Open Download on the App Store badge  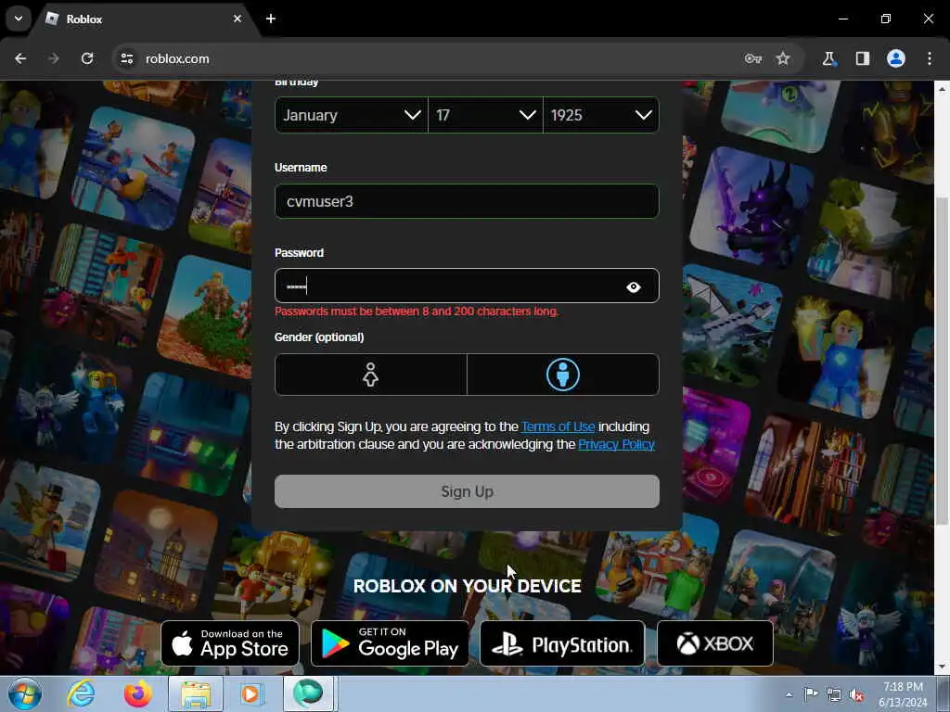[230, 643]
